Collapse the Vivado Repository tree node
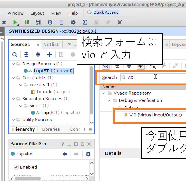This screenshot has width=186, height=181. [104, 93]
